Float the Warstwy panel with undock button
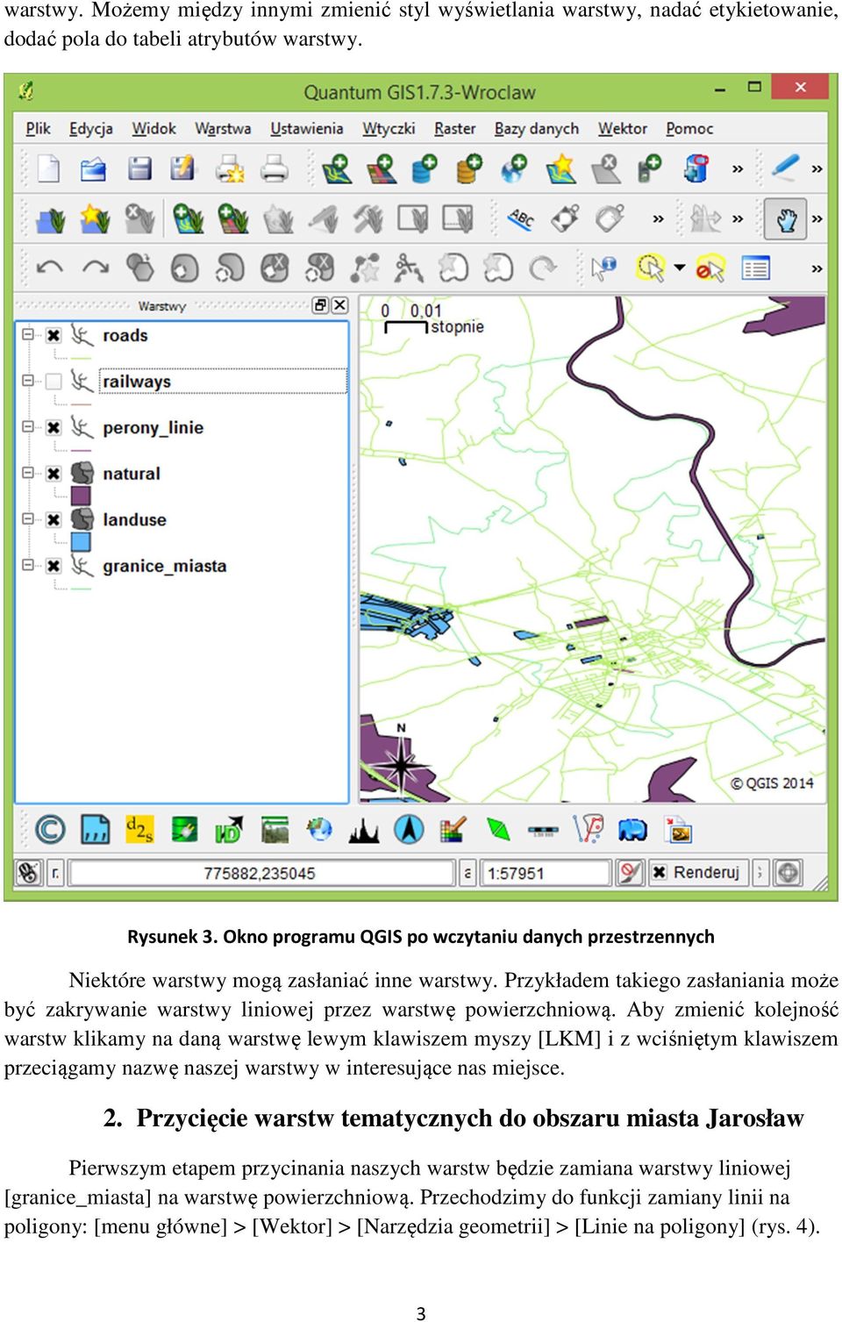 click(x=321, y=305)
